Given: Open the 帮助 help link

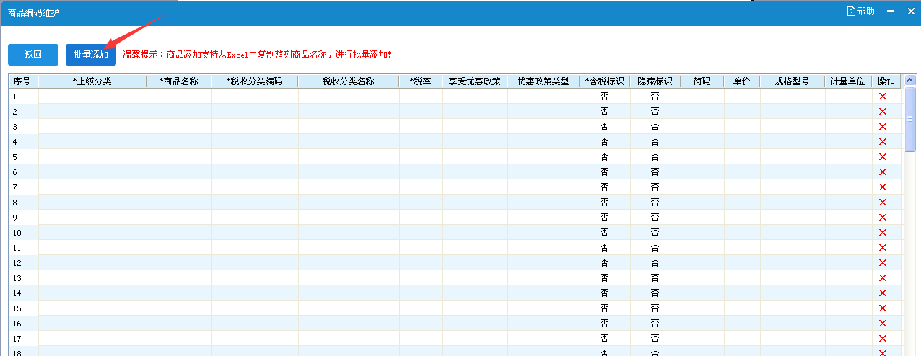Looking at the screenshot, I should pos(860,12).
